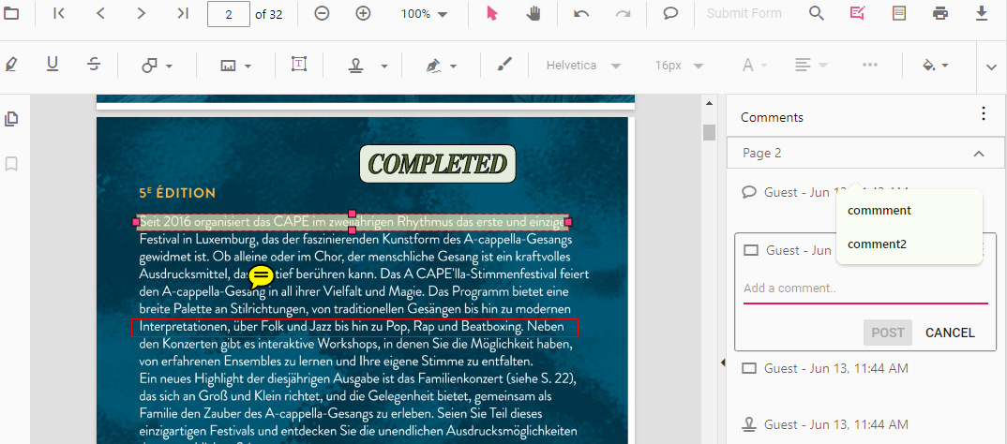Image resolution: width=1007 pixels, height=444 pixels.
Task: Click the yellow sticky note annotation
Action: coord(262,276)
